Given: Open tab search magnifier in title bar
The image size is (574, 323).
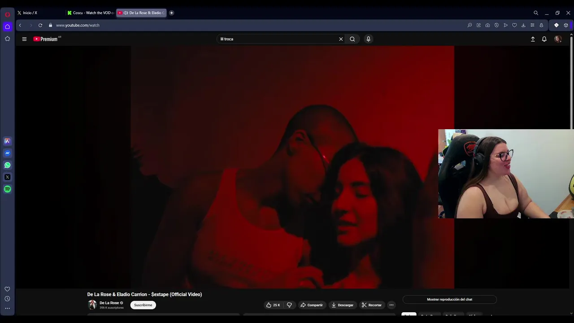Looking at the screenshot, I should pyautogui.click(x=536, y=13).
